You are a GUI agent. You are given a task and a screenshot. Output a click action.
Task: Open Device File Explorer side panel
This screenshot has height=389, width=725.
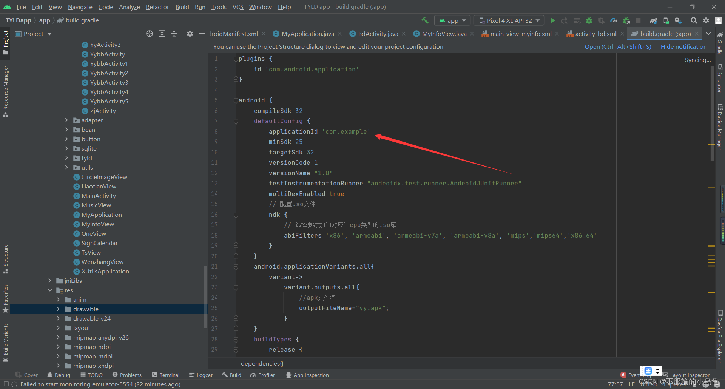720,336
